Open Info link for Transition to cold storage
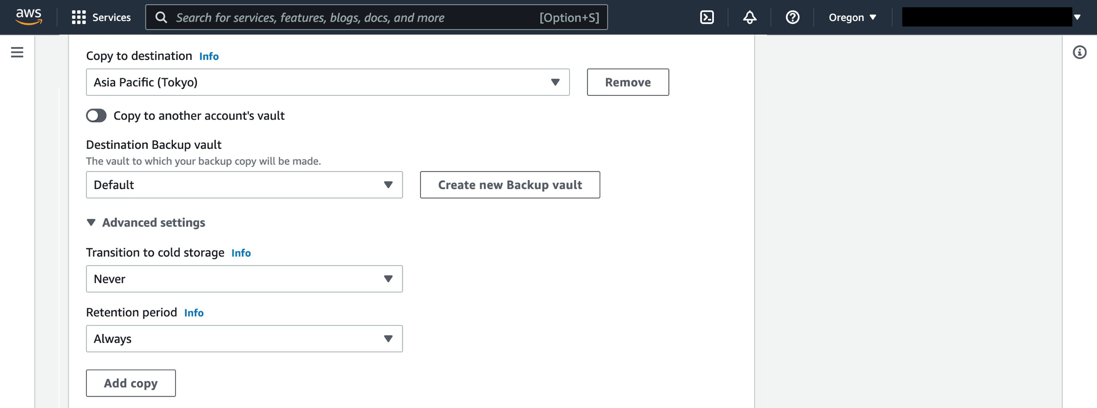The width and height of the screenshot is (1097, 408). click(241, 253)
